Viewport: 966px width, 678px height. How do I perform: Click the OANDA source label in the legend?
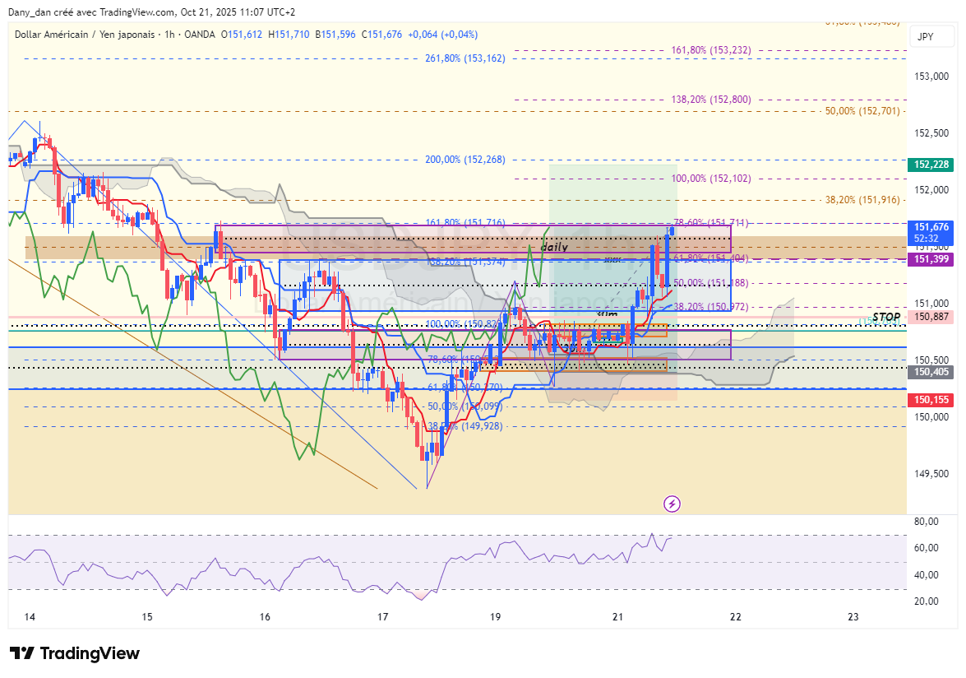click(x=200, y=35)
